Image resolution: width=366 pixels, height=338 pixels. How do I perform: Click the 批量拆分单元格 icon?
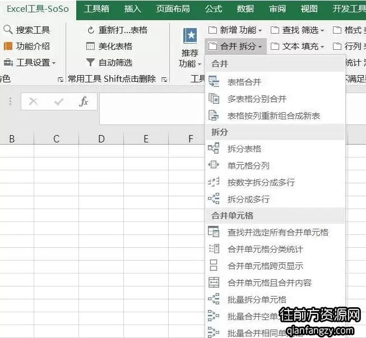[214, 299]
